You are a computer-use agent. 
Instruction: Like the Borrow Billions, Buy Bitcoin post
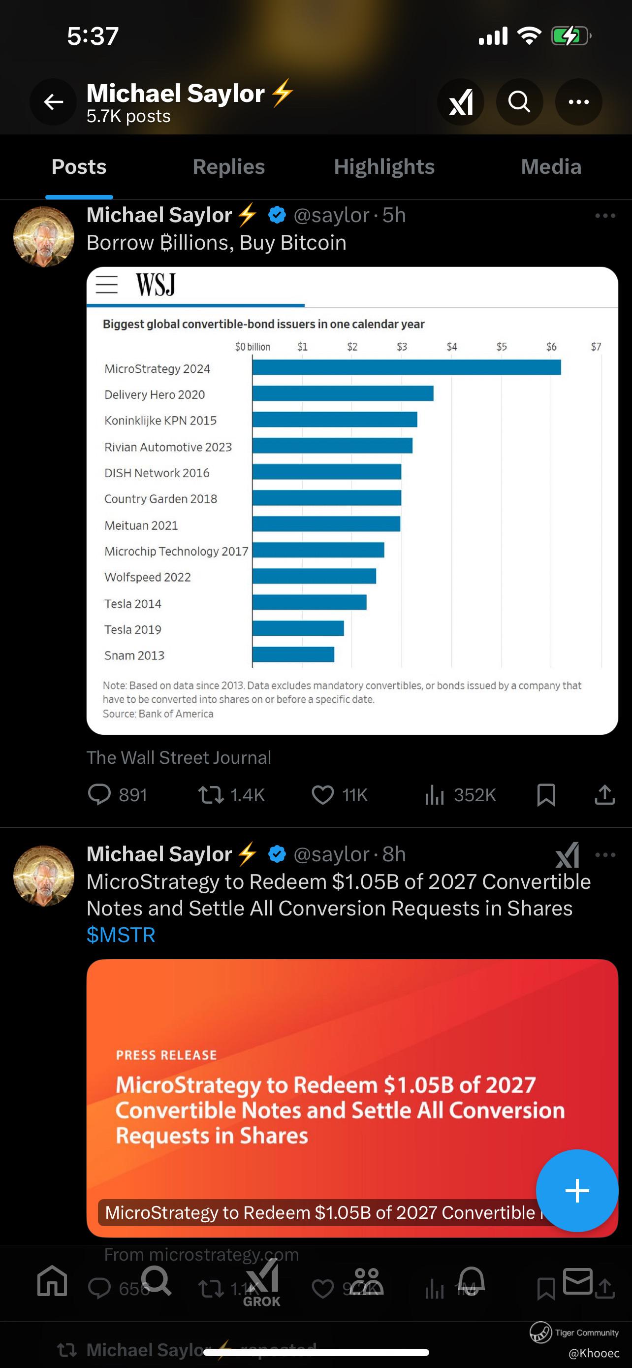pos(322,795)
